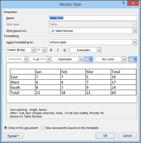Toggle Italic formatting button
Screen dimensions: 141x143
58,50
